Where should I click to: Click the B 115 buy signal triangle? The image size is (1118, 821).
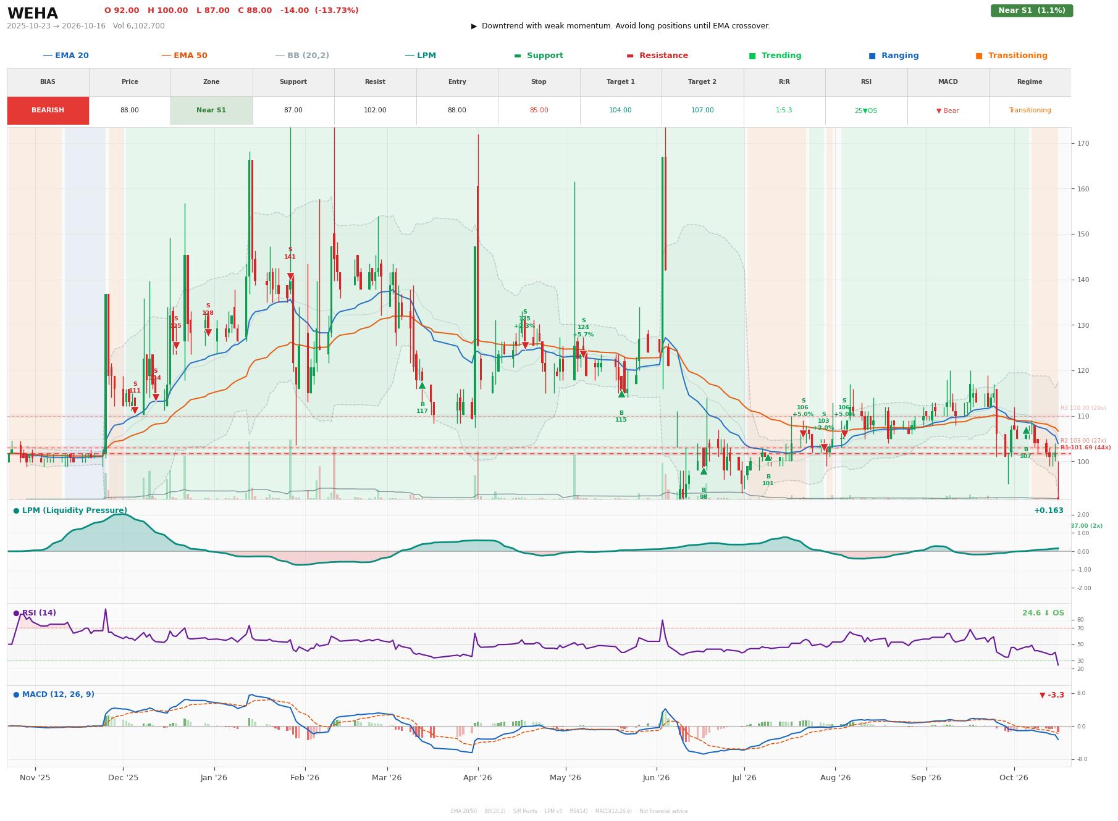[621, 393]
